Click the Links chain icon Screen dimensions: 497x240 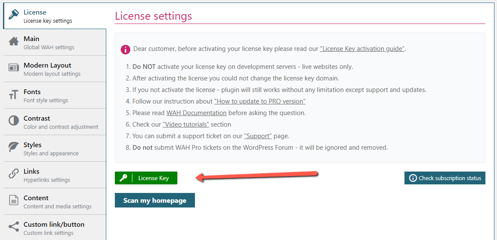(x=14, y=174)
